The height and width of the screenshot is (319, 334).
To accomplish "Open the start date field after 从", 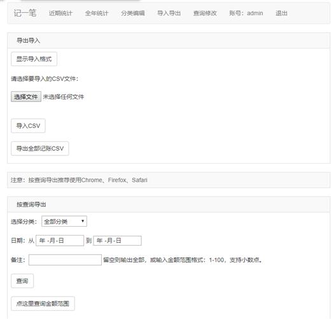I will coord(60,241).
